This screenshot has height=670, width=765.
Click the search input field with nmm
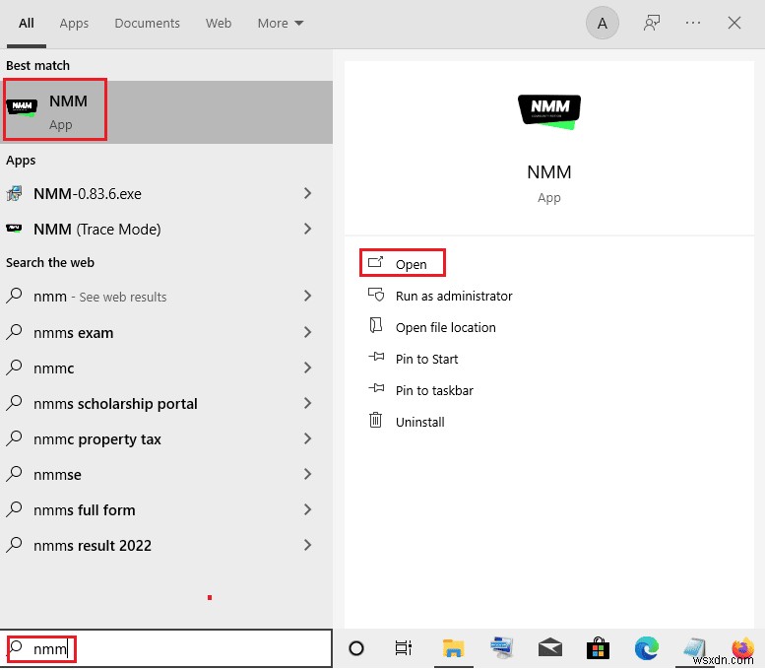(165, 648)
